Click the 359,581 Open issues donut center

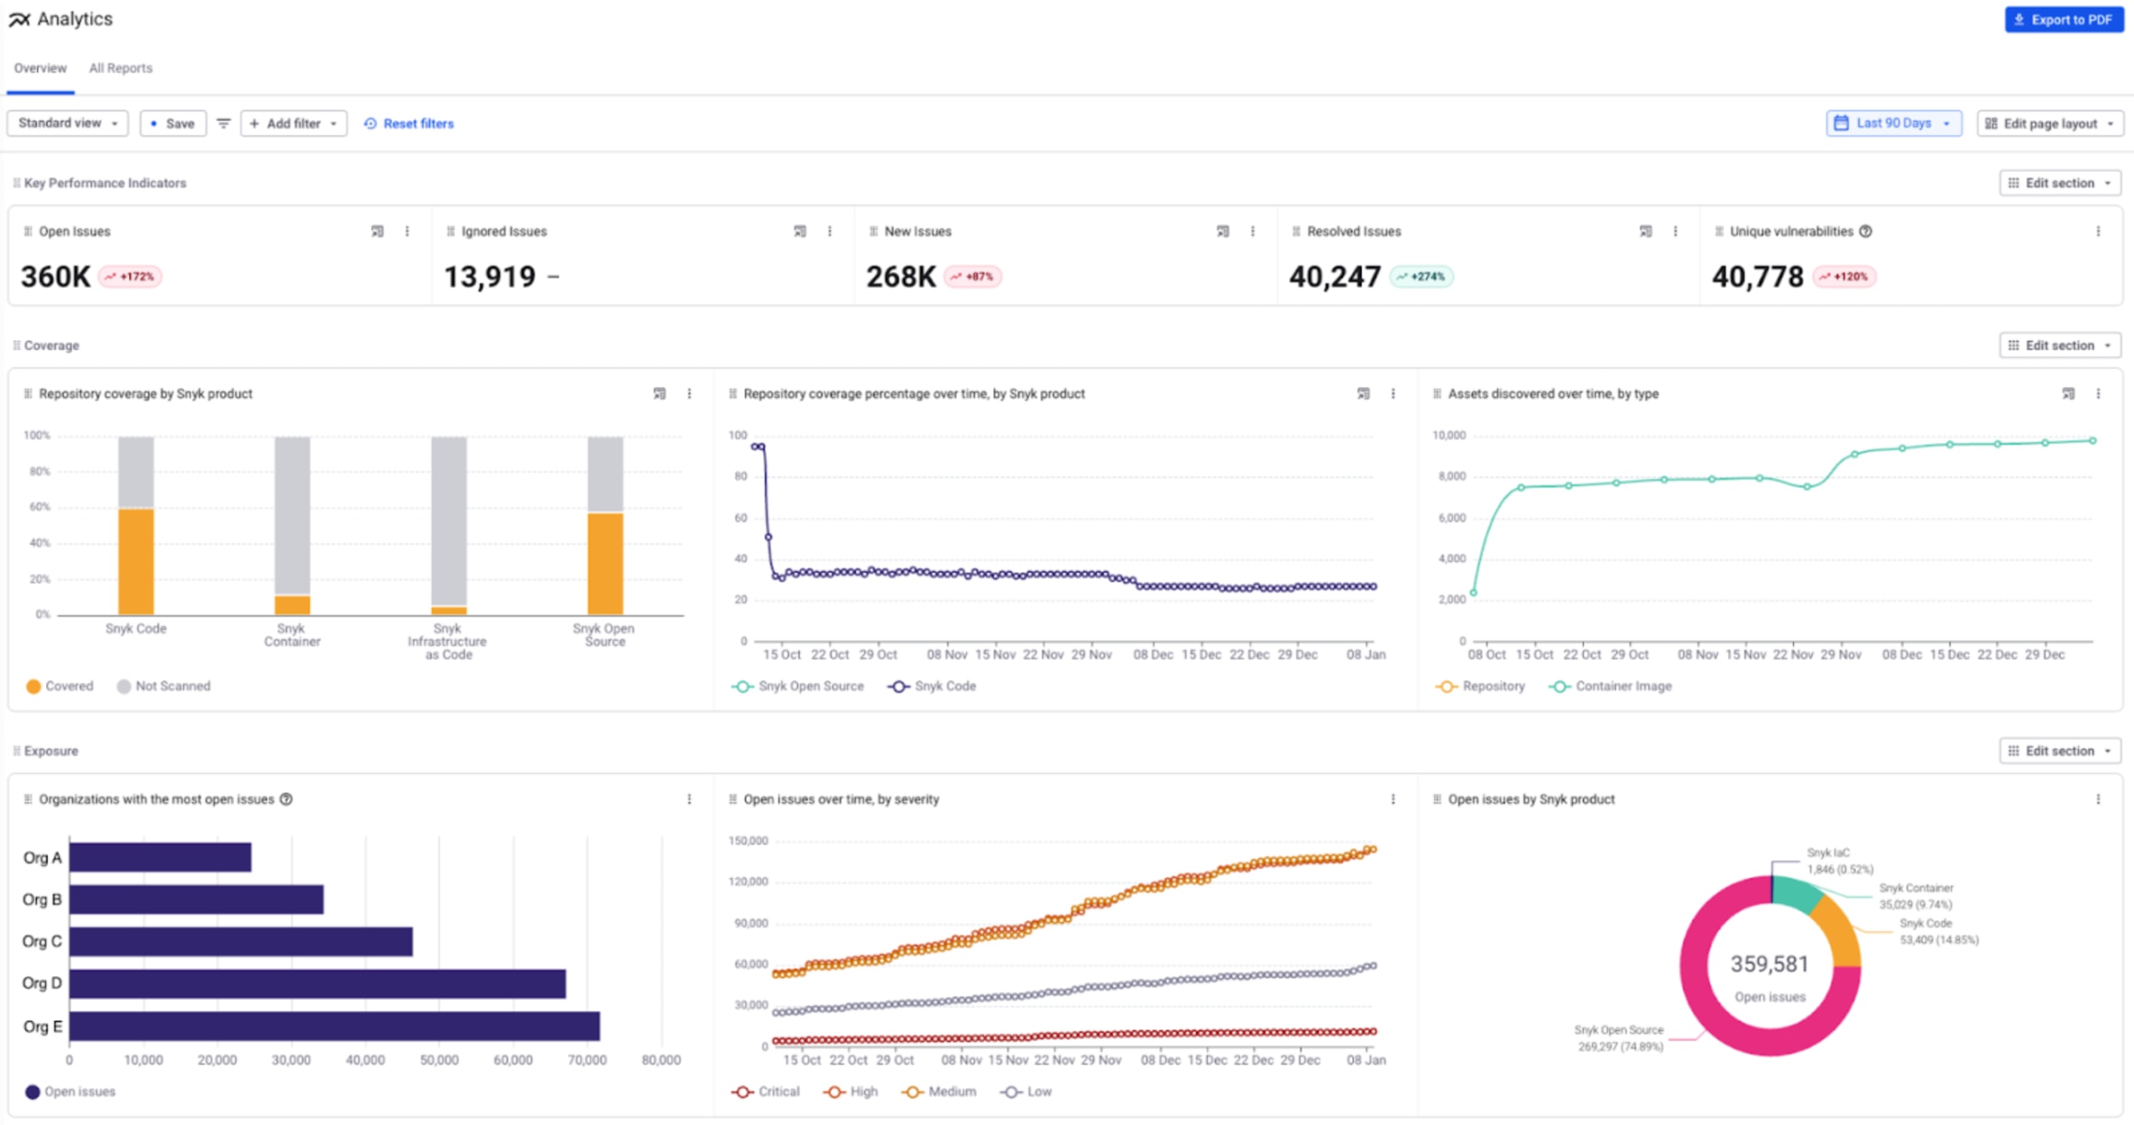1770,977
